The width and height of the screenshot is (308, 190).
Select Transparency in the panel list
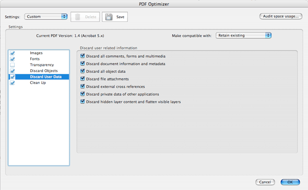coord(42,65)
